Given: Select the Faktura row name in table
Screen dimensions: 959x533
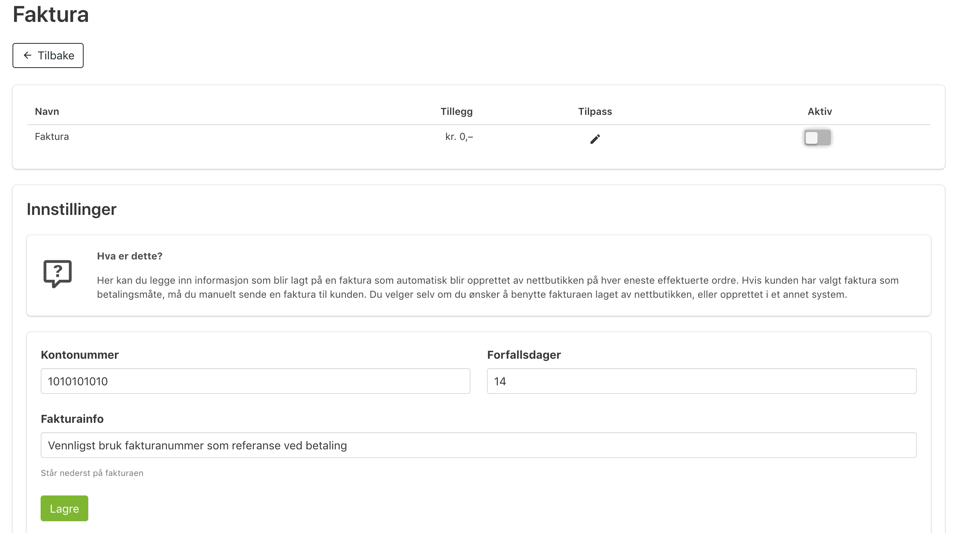Looking at the screenshot, I should (x=52, y=136).
